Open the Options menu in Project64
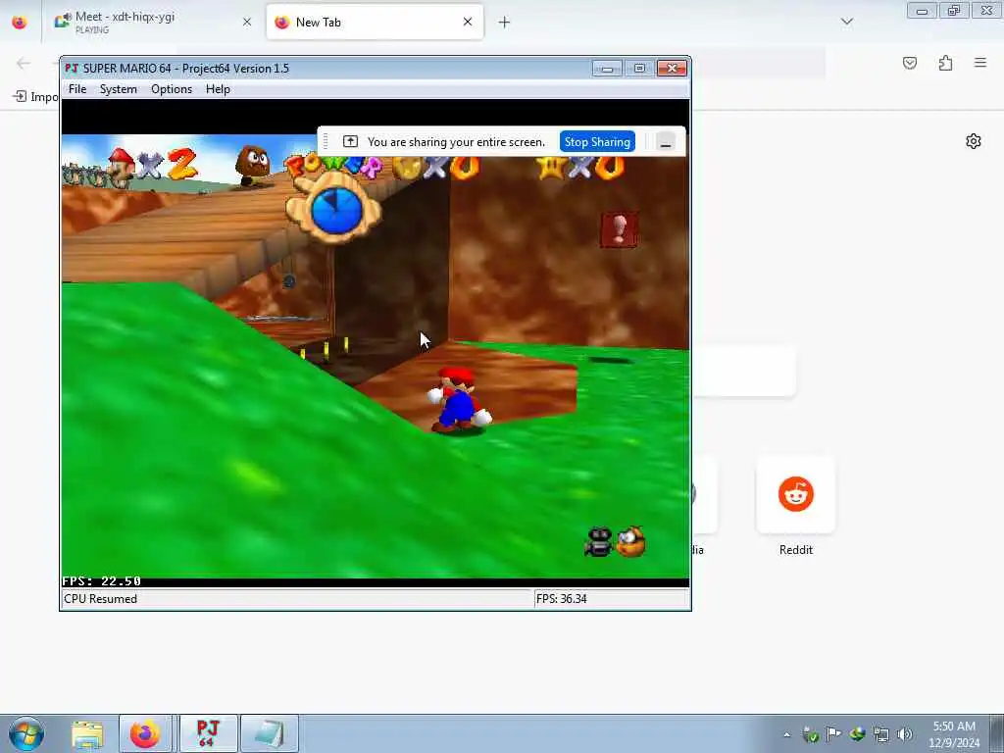 click(x=172, y=89)
